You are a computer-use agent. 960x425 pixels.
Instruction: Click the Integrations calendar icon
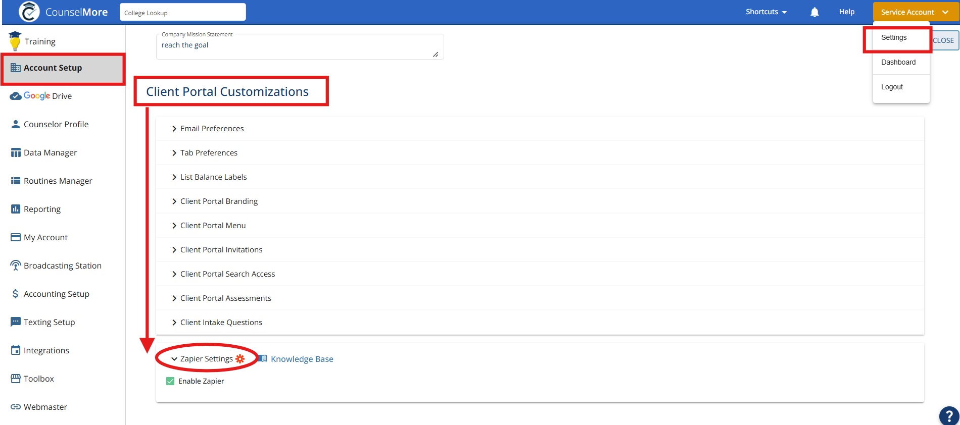coord(16,350)
